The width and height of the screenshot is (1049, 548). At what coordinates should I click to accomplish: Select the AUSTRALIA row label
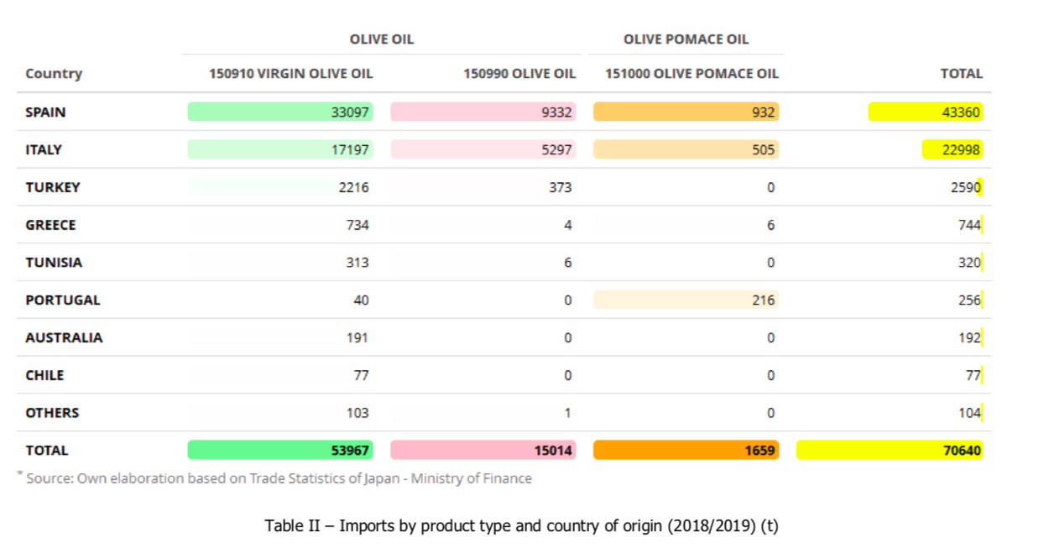coord(64,337)
